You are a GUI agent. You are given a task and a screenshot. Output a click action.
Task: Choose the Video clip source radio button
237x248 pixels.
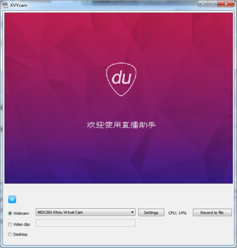10,224
